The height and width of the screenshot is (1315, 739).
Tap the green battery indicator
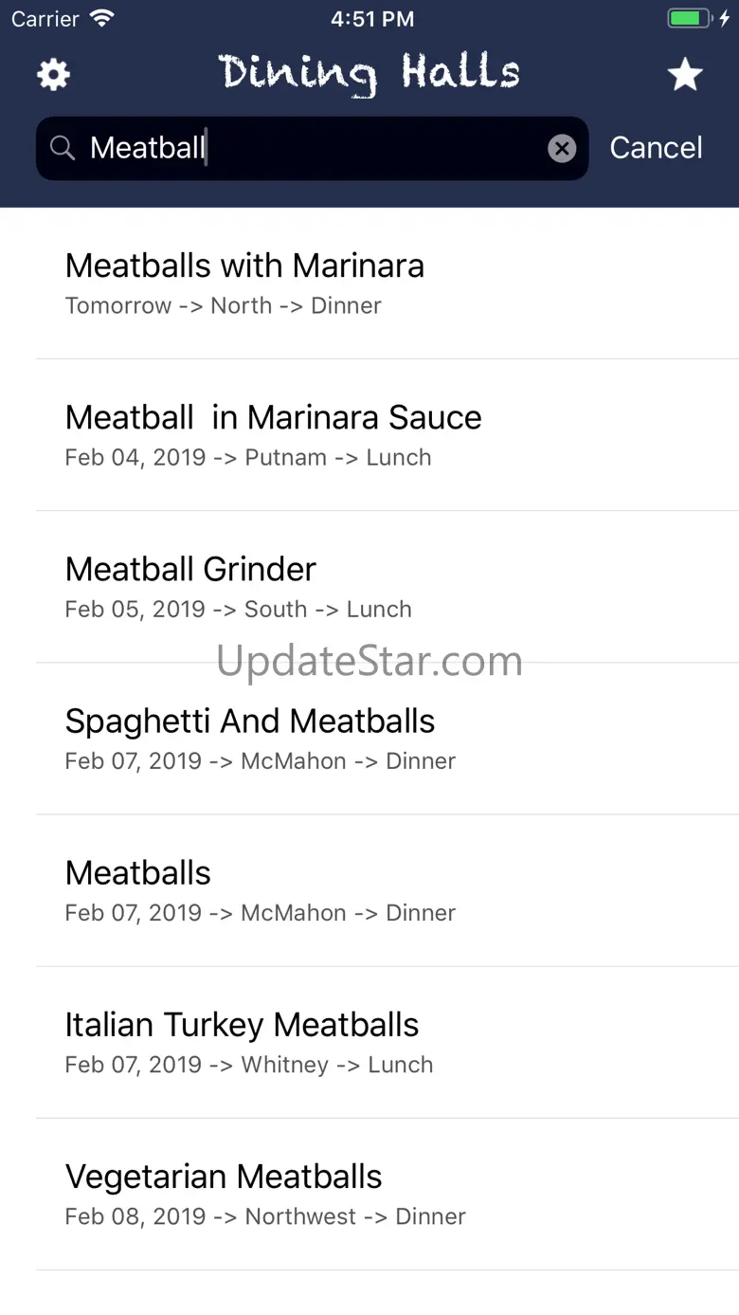(688, 18)
